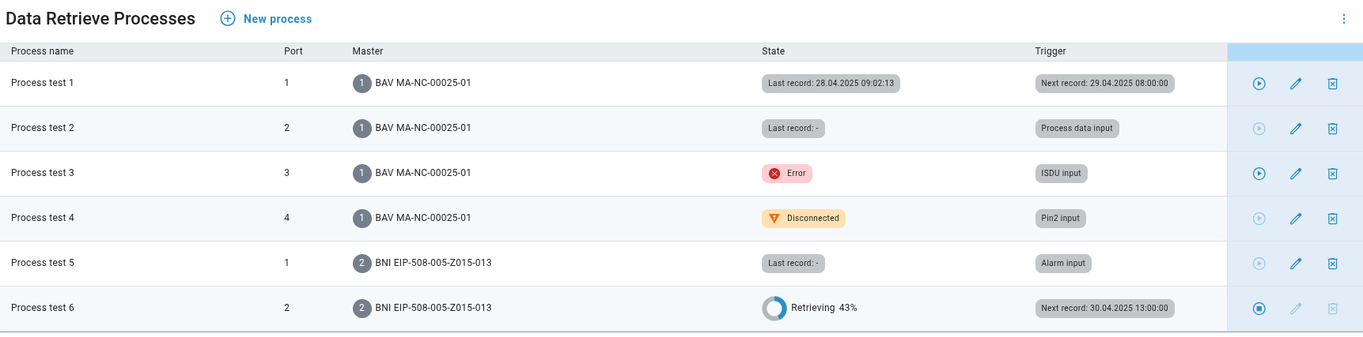The width and height of the screenshot is (1363, 337).
Task: Click the Error status badge
Action: (787, 174)
